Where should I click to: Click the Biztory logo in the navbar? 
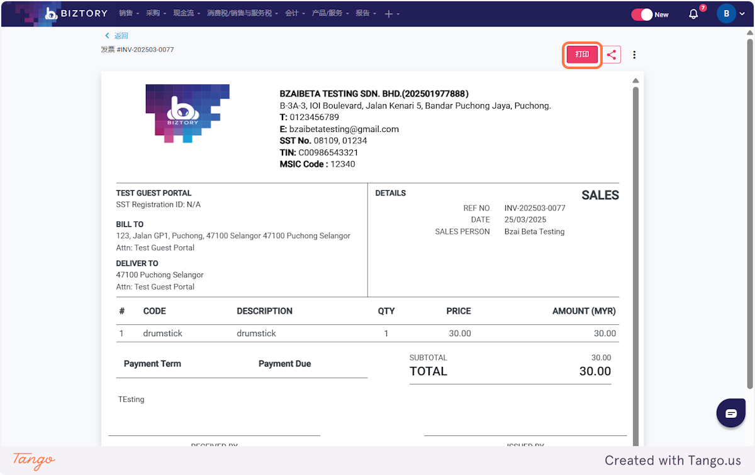point(76,13)
